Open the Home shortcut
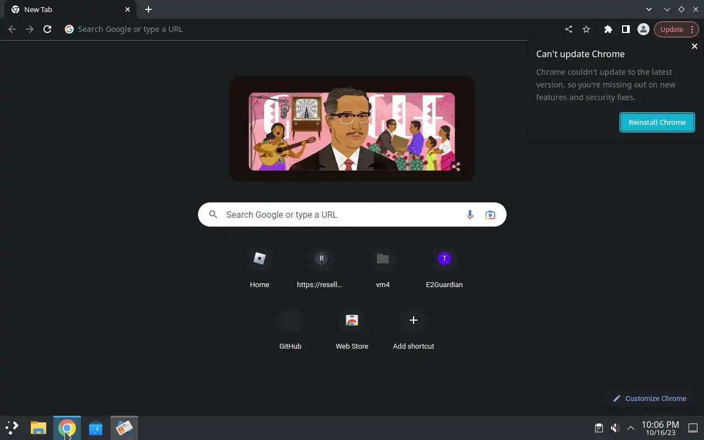704x440 pixels. coord(260,268)
